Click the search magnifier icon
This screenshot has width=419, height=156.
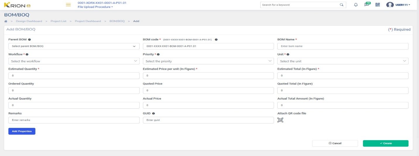[341, 5]
